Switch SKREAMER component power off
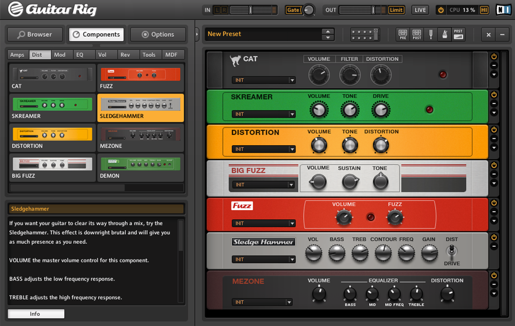This screenshot has height=326, width=515. (494, 95)
